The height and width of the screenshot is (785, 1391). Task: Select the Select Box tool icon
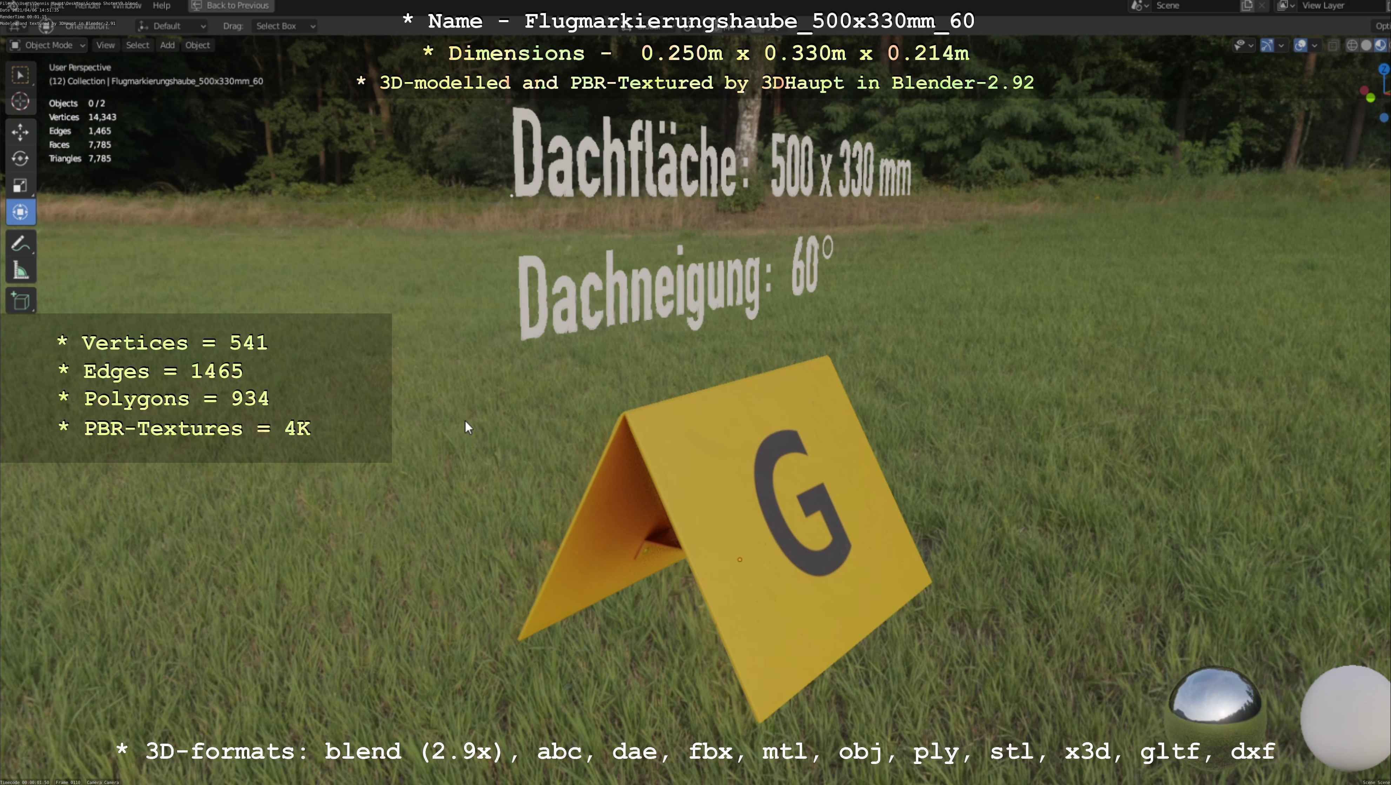(20, 75)
